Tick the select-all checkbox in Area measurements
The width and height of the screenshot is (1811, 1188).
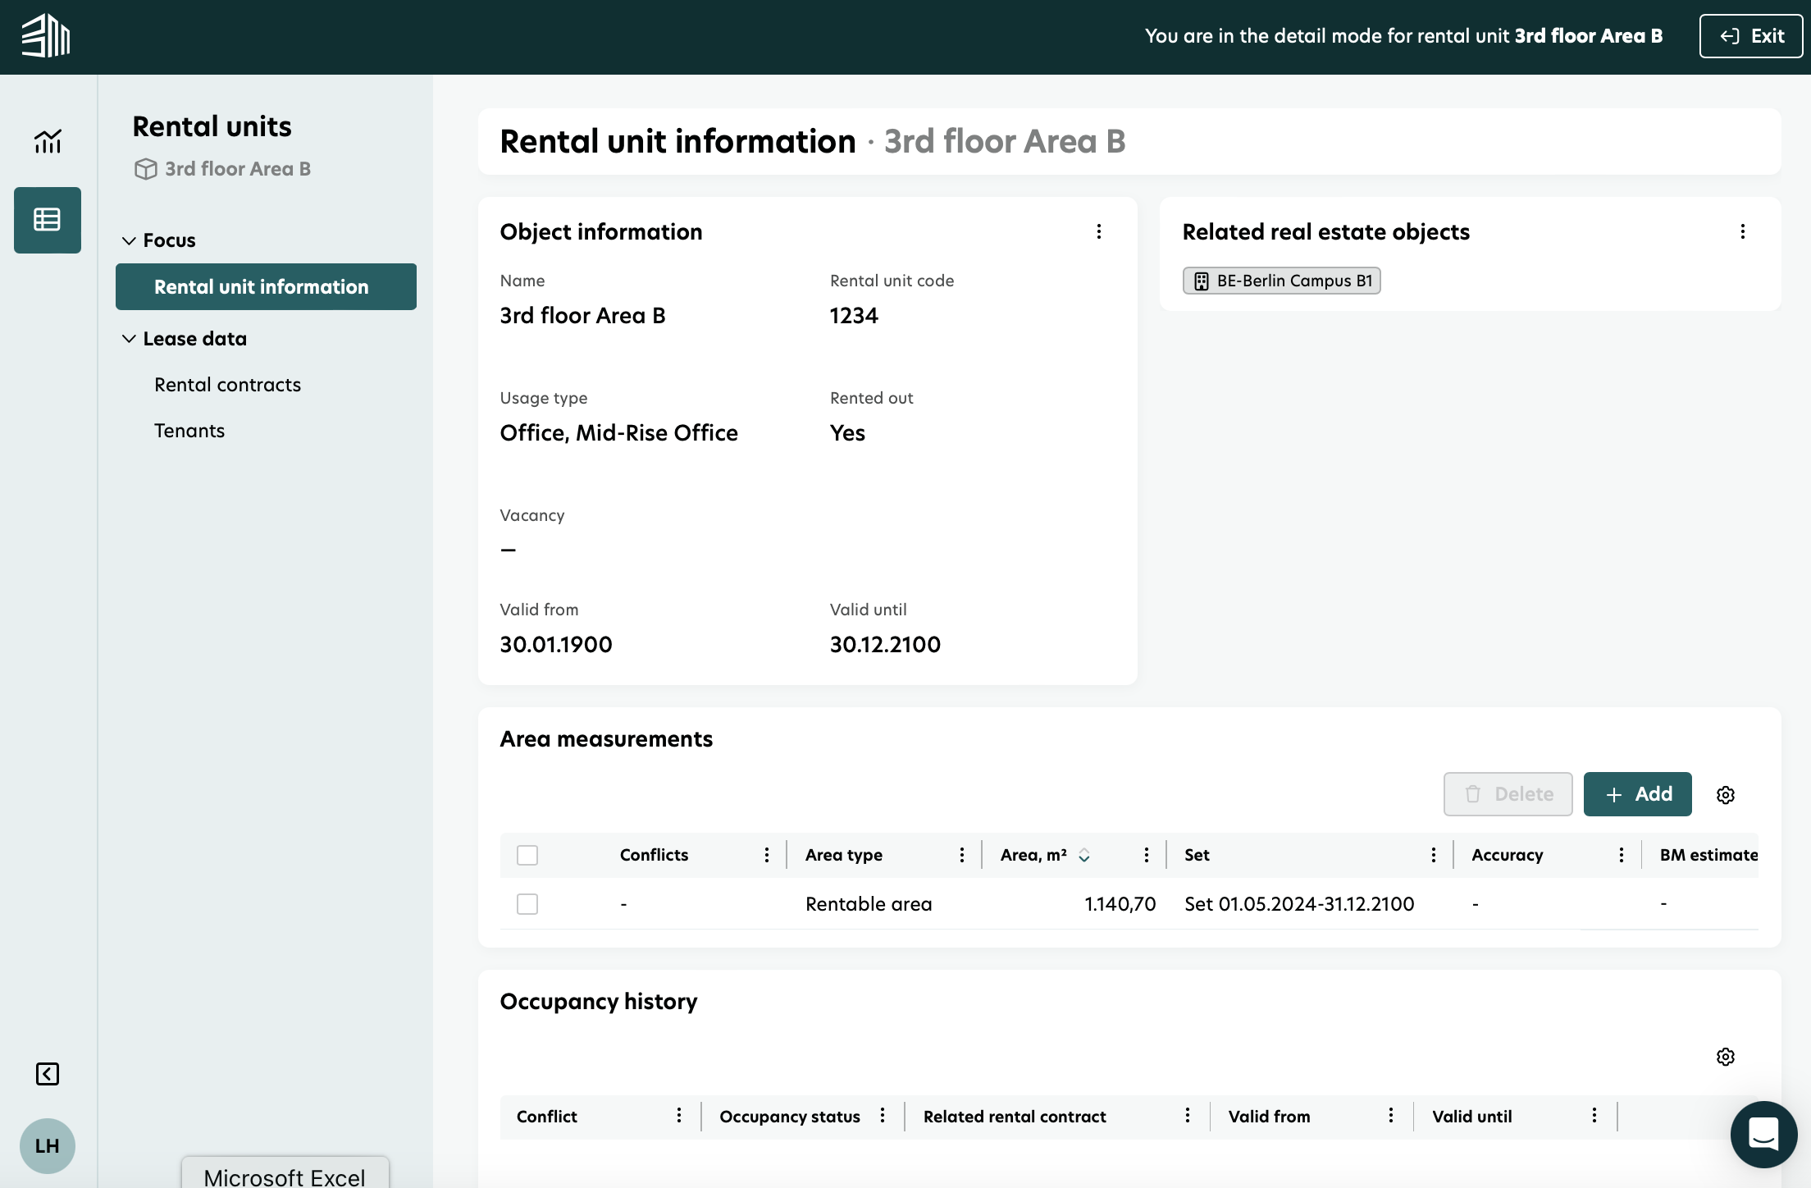point(527,855)
